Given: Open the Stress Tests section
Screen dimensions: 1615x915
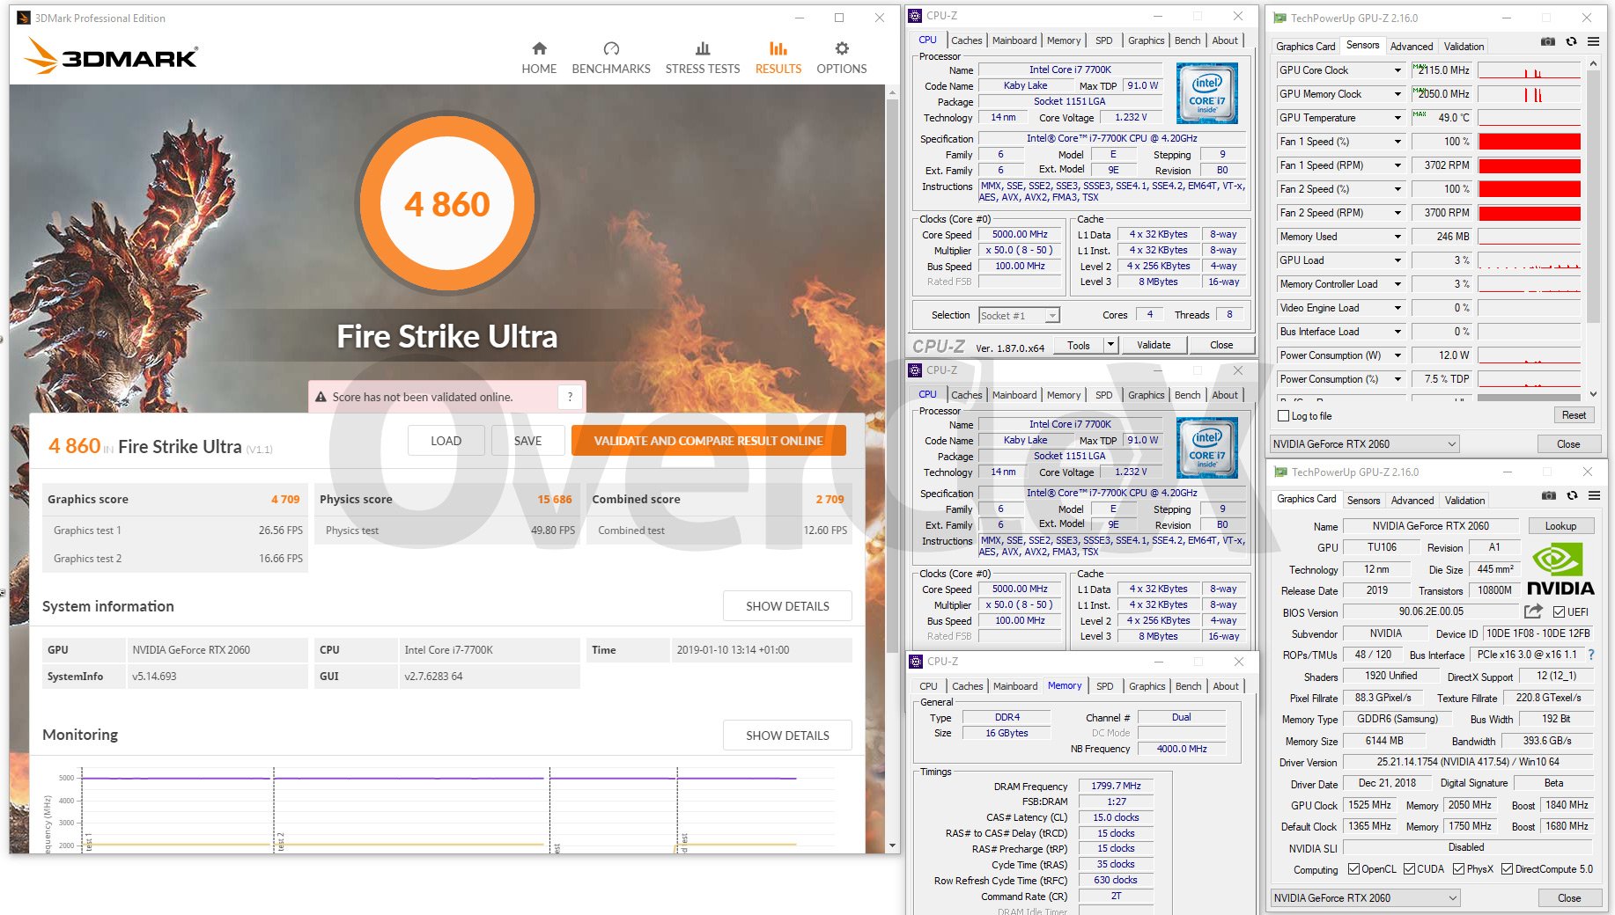Looking at the screenshot, I should point(702,57).
